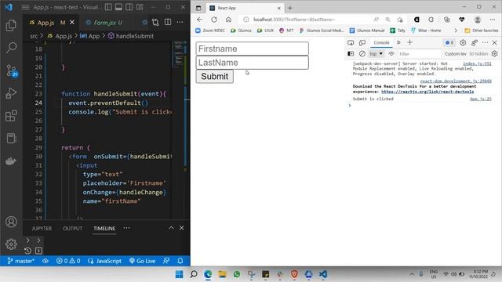Go back in browser
The width and height of the screenshot is (502, 282).
tap(200, 20)
